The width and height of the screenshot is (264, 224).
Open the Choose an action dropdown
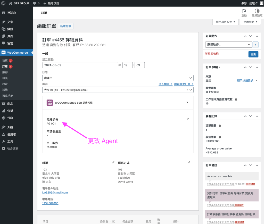click(228, 45)
